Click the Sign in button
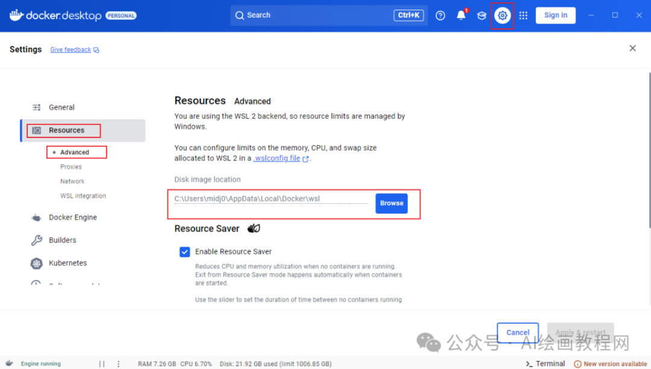The height and width of the screenshot is (369, 651). coord(556,15)
